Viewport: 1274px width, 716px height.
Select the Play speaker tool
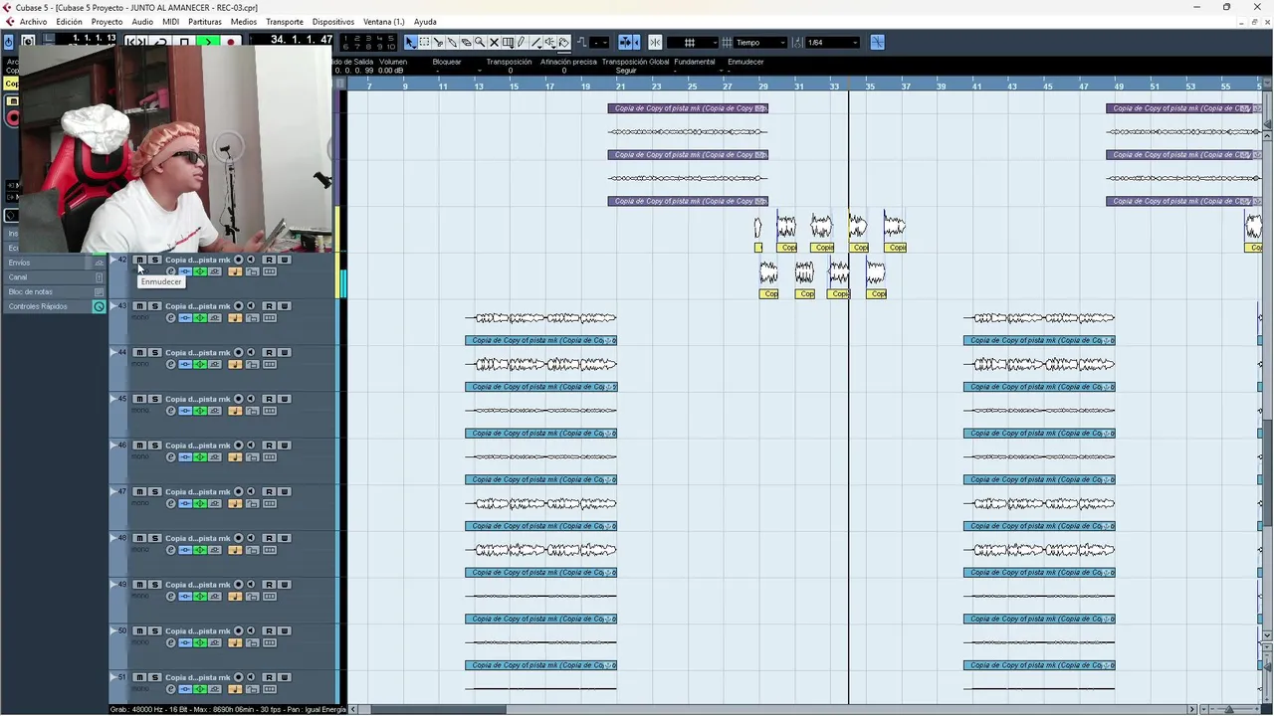click(x=550, y=43)
